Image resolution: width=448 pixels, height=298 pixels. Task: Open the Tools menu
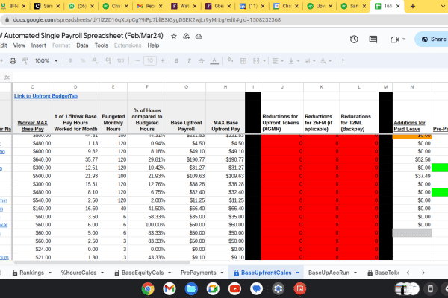pyautogui.click(x=101, y=45)
